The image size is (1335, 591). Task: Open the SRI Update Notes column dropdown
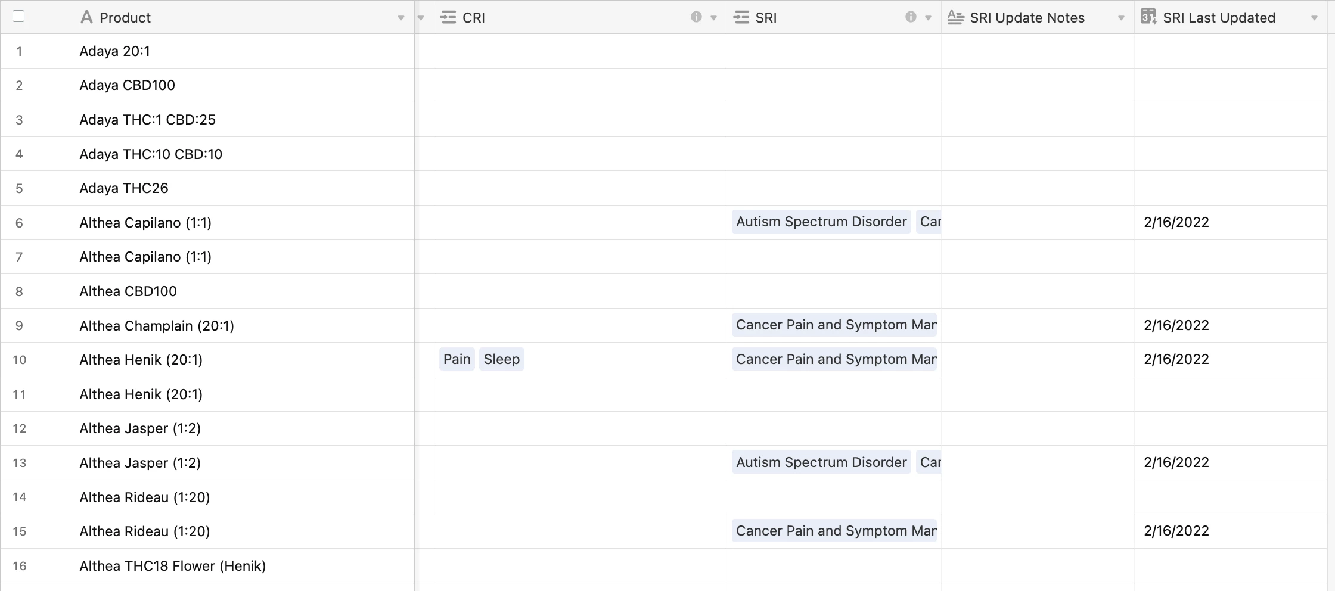(1121, 18)
